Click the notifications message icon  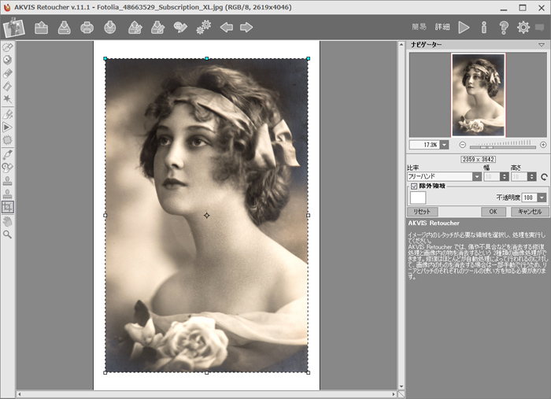tap(539, 28)
